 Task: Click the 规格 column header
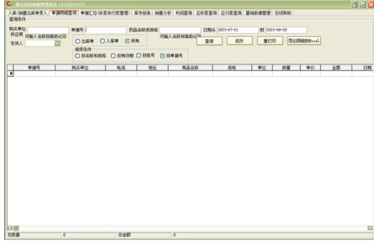coord(232,67)
